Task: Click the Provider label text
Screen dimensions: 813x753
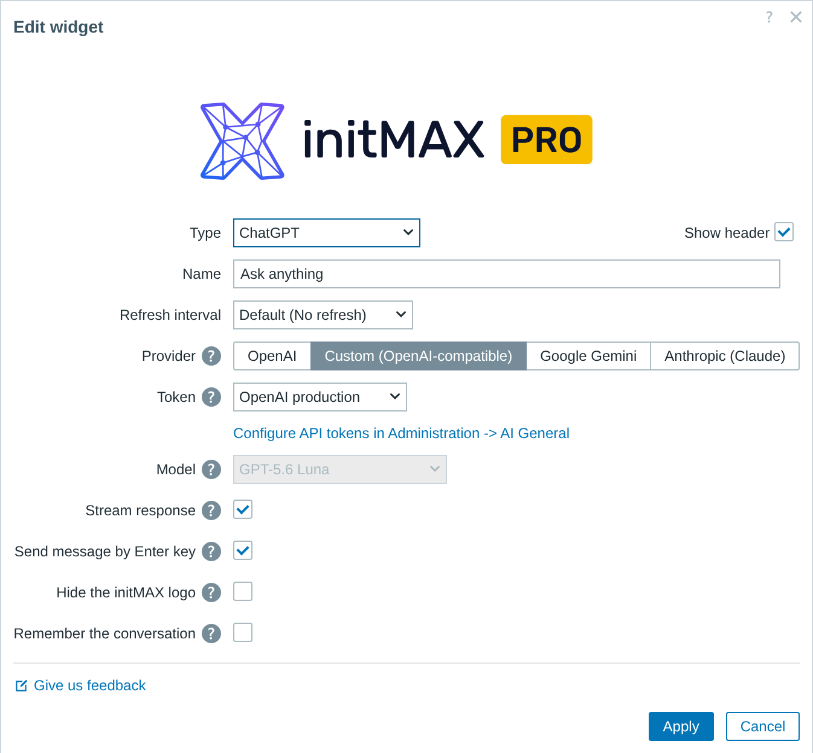Action: 169,356
